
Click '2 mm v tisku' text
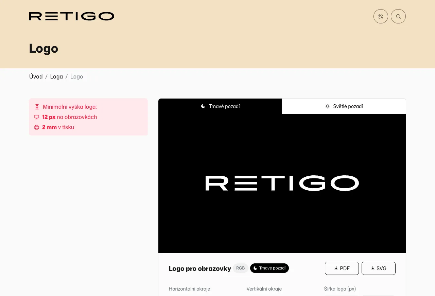coord(58,127)
